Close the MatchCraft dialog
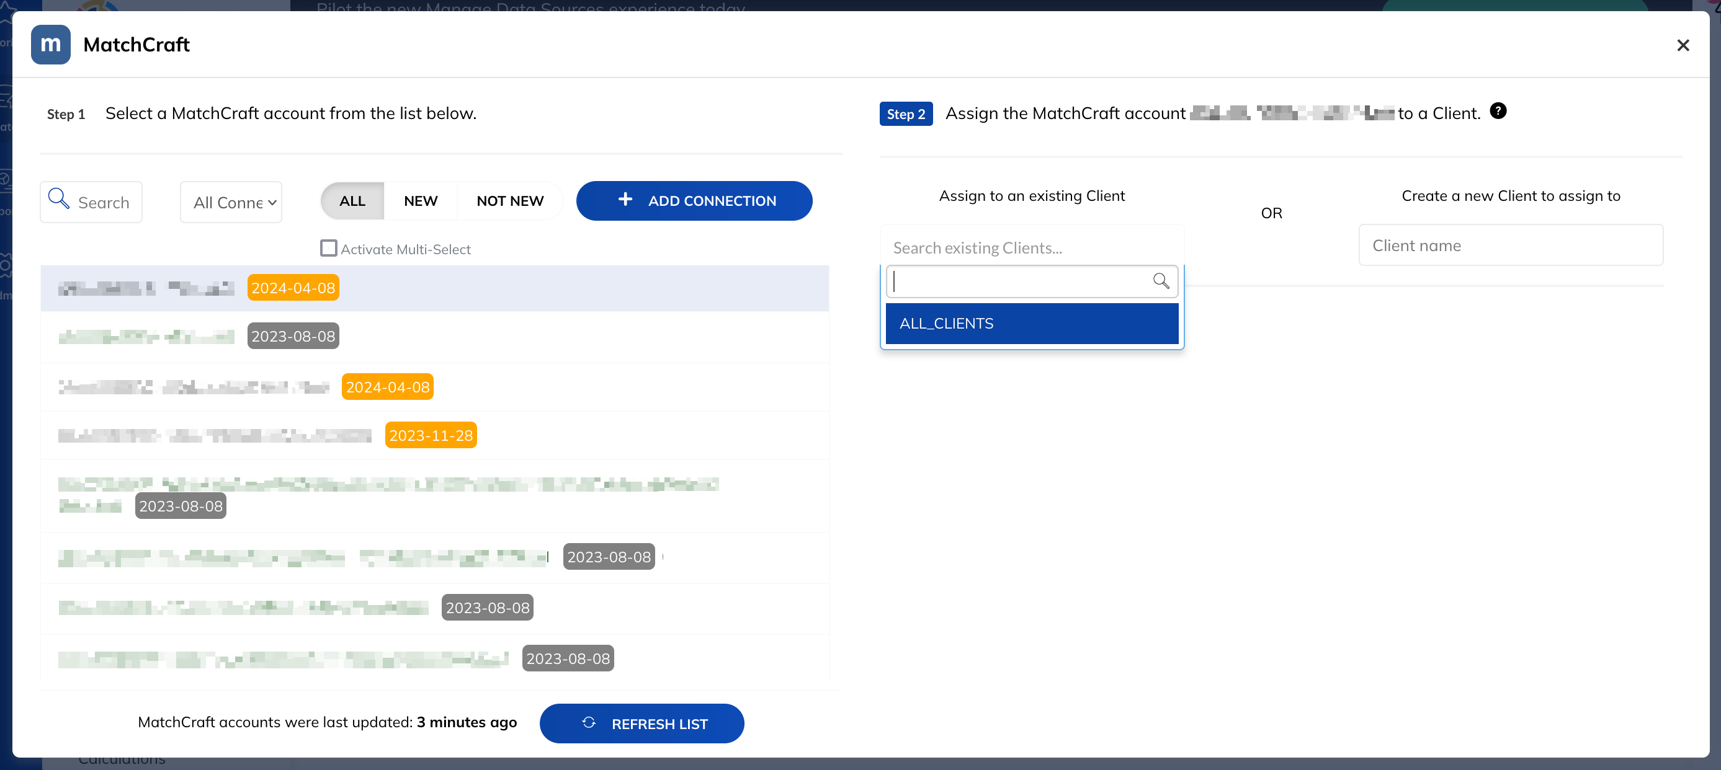The height and width of the screenshot is (770, 1721). 1683,45
